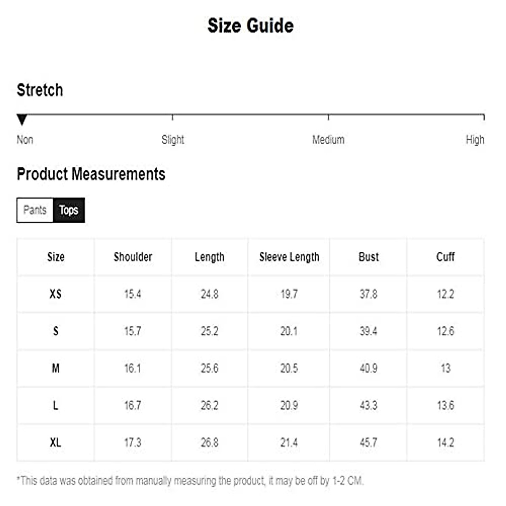Click the Sleeve Length column header
The image size is (506, 506).
click(x=289, y=257)
